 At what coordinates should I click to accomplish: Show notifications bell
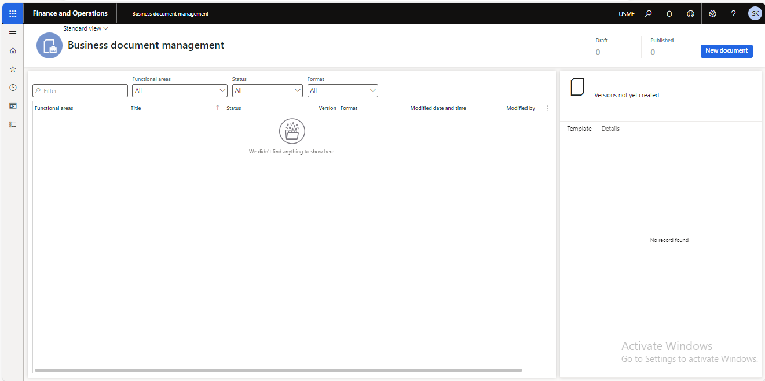tap(669, 14)
